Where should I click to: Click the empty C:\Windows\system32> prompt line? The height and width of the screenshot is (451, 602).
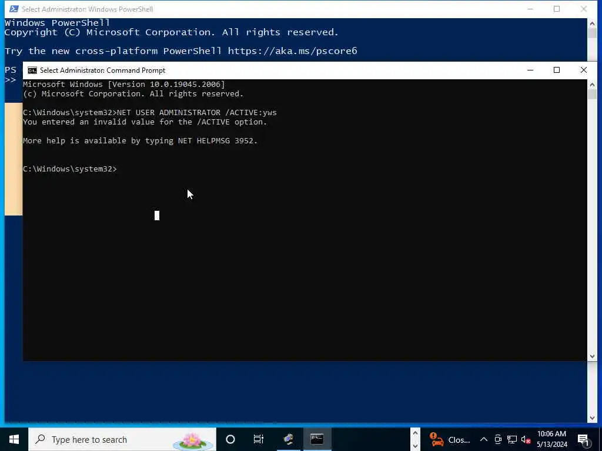tap(70, 169)
